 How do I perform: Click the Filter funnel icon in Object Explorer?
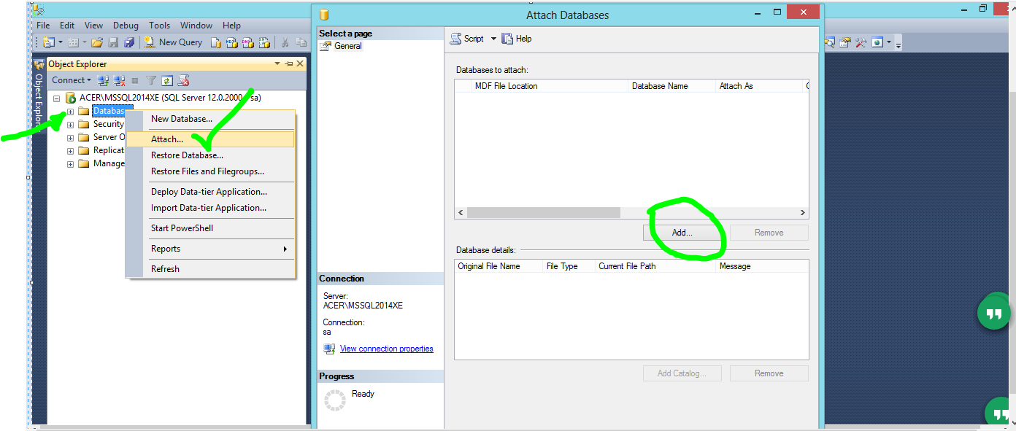tap(151, 80)
